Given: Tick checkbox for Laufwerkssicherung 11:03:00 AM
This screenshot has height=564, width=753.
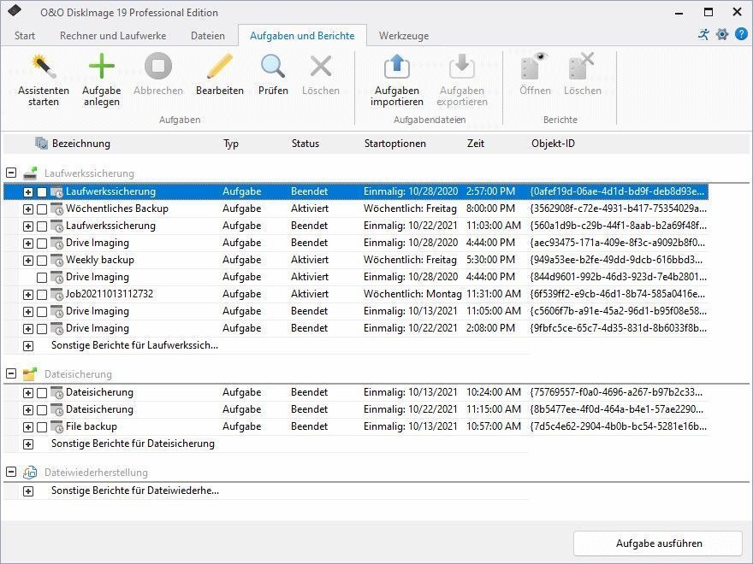Looking at the screenshot, I should (42, 226).
